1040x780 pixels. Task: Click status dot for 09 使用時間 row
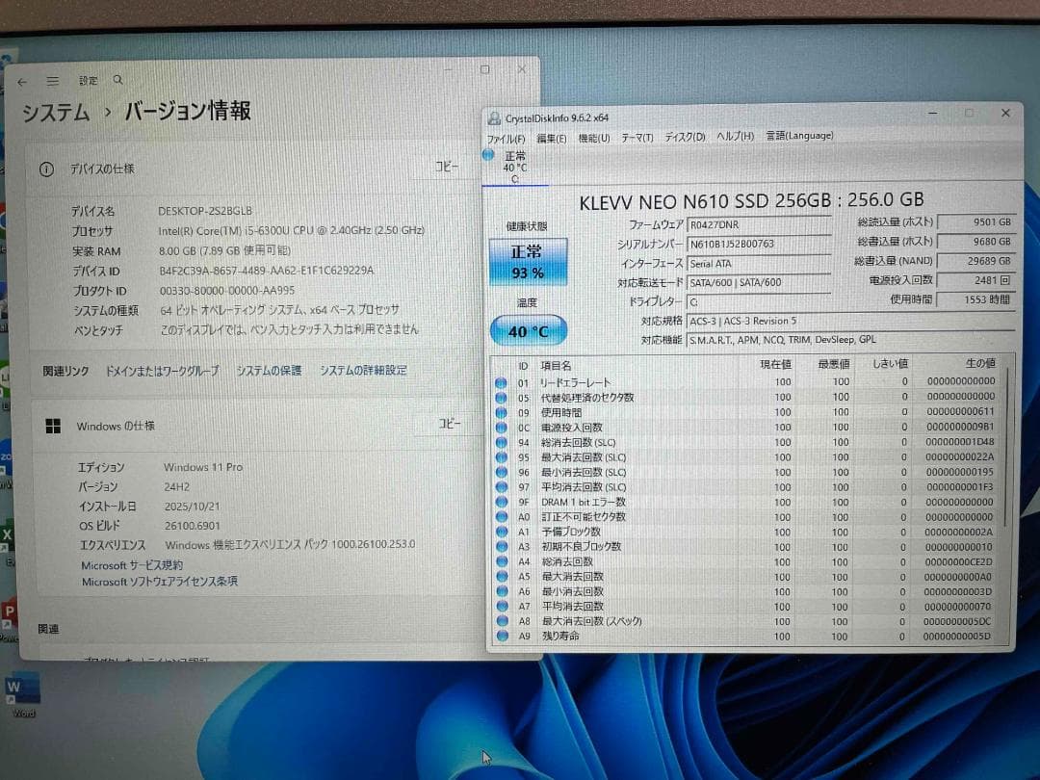pyautogui.click(x=501, y=412)
